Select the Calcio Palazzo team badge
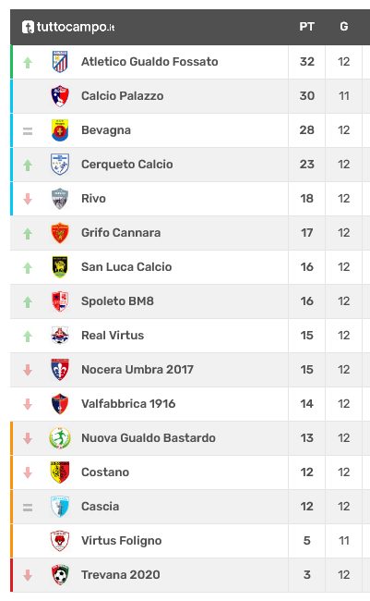The image size is (370, 601). pos(60,96)
